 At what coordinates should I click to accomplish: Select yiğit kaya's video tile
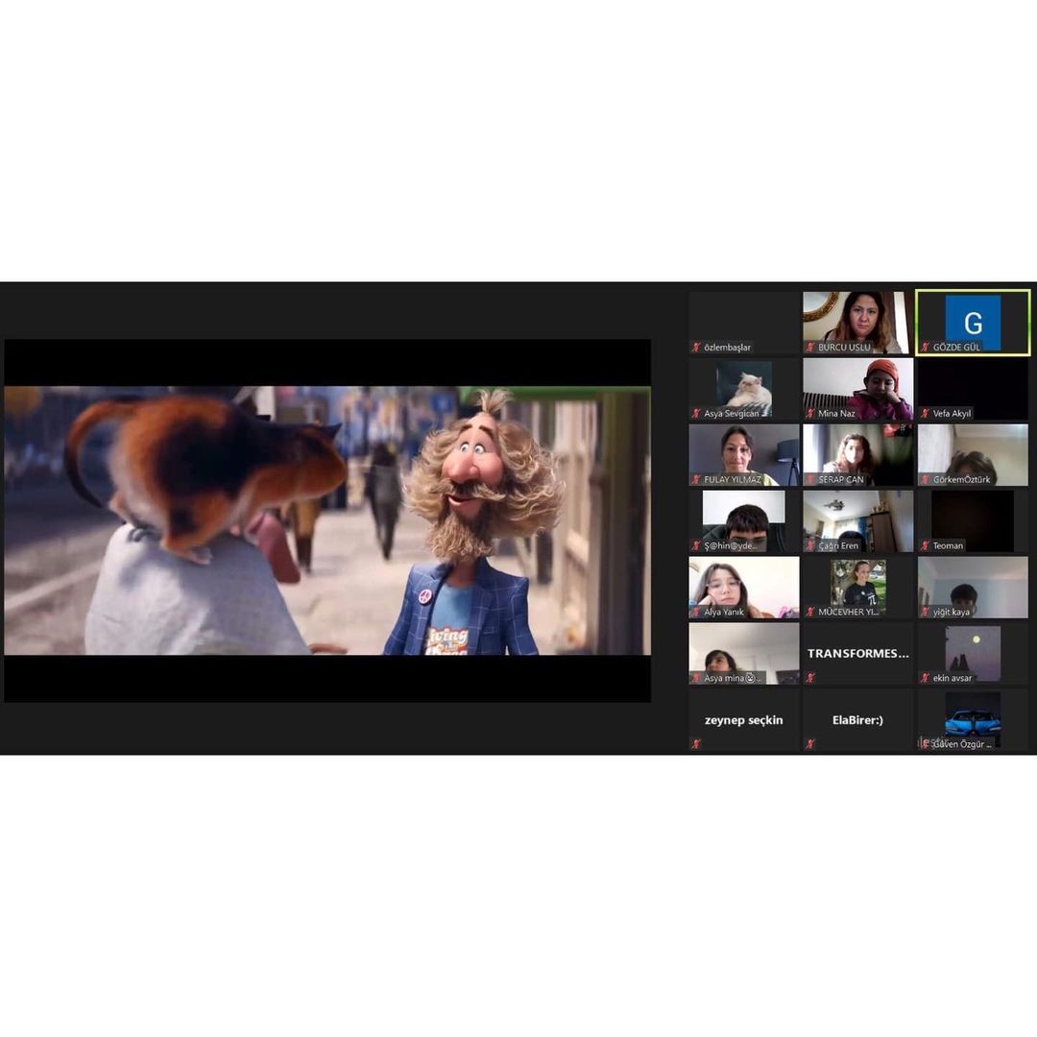pos(973,588)
